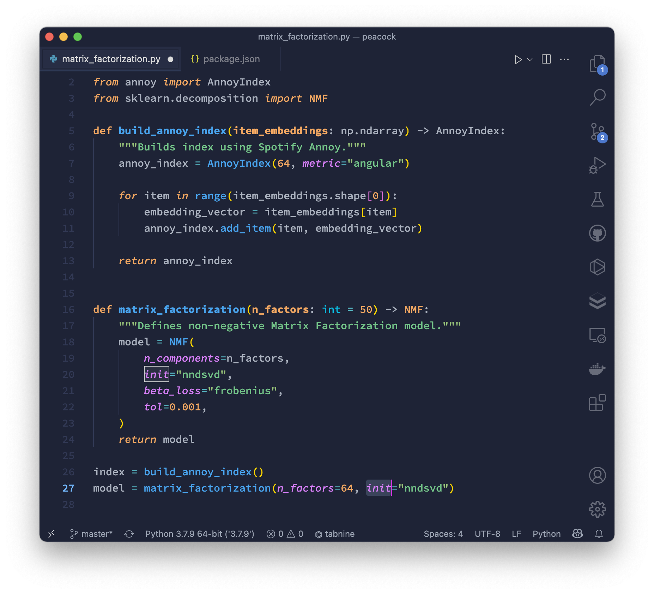This screenshot has width=654, height=594.
Task: Click return annoy_index on line 13
Action: pyautogui.click(x=176, y=261)
